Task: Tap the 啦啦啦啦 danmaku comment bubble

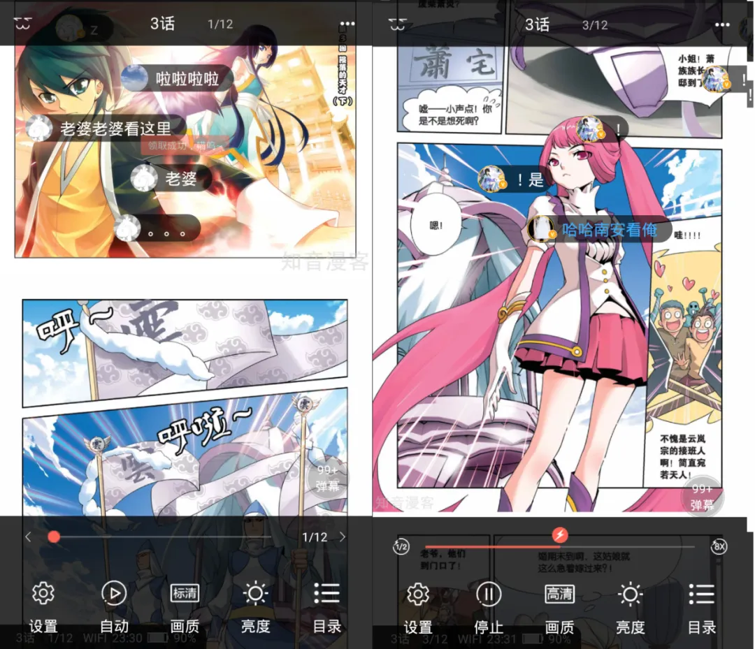Action: pyautogui.click(x=177, y=78)
